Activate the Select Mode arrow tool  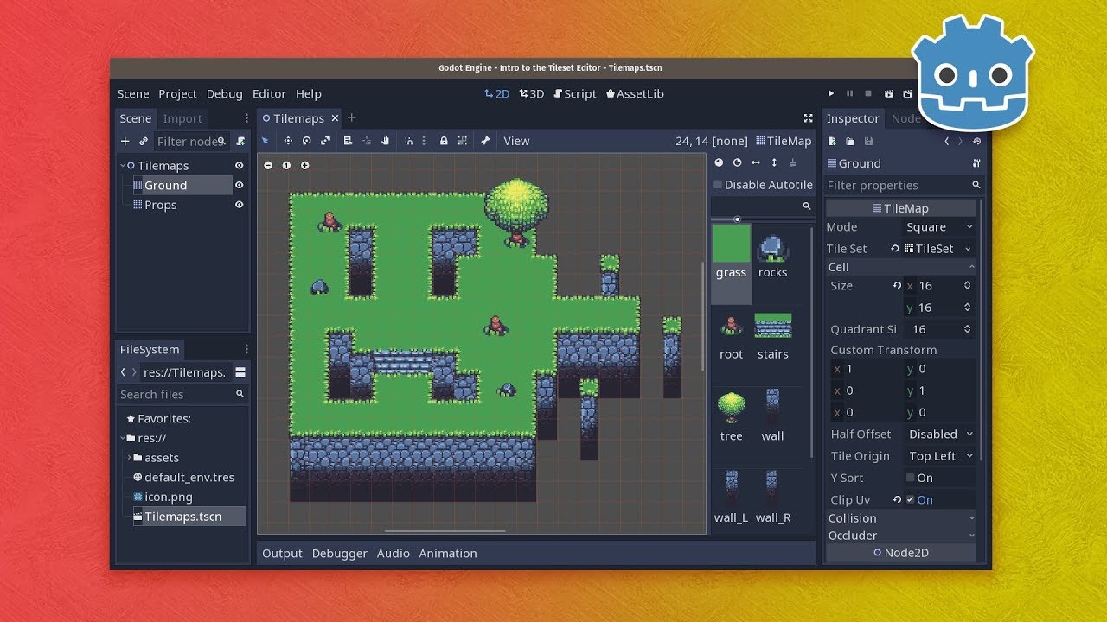[266, 141]
